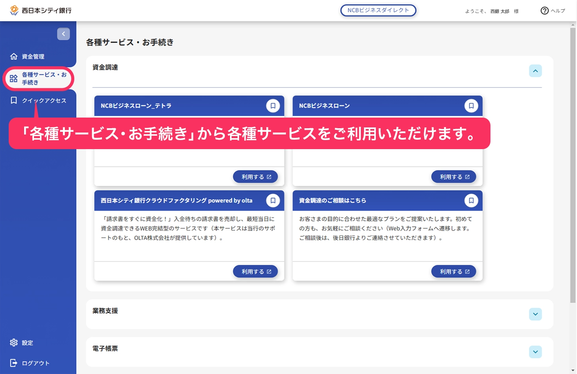The image size is (577, 374).
Task: Click the vertical page scrollbar
Action: pos(573,166)
